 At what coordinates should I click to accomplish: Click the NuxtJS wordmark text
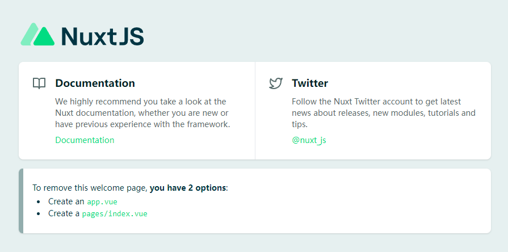pyautogui.click(x=102, y=36)
